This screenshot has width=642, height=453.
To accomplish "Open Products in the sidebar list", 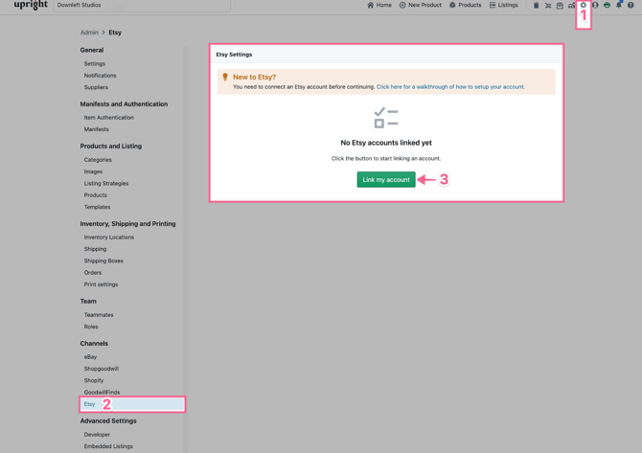I will coord(96,195).
